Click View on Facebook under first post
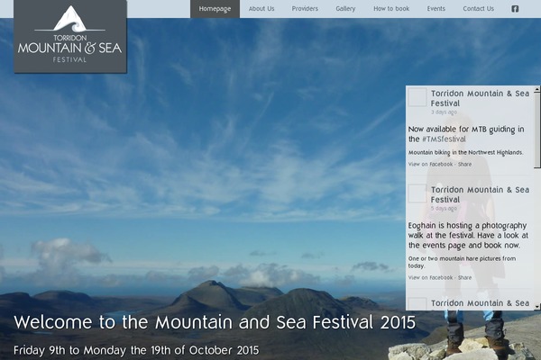 point(430,164)
